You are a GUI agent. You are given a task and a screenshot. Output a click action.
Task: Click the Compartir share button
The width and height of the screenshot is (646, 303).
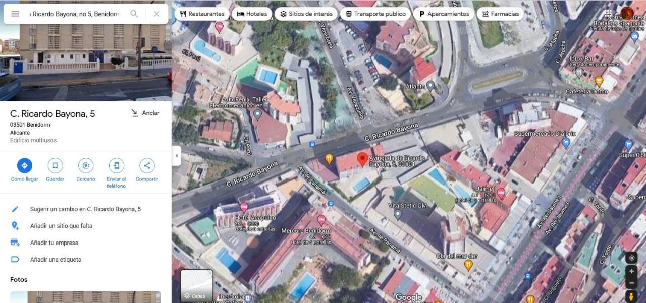(x=147, y=170)
